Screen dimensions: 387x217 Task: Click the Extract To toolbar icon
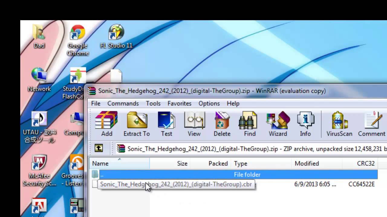pos(137,124)
